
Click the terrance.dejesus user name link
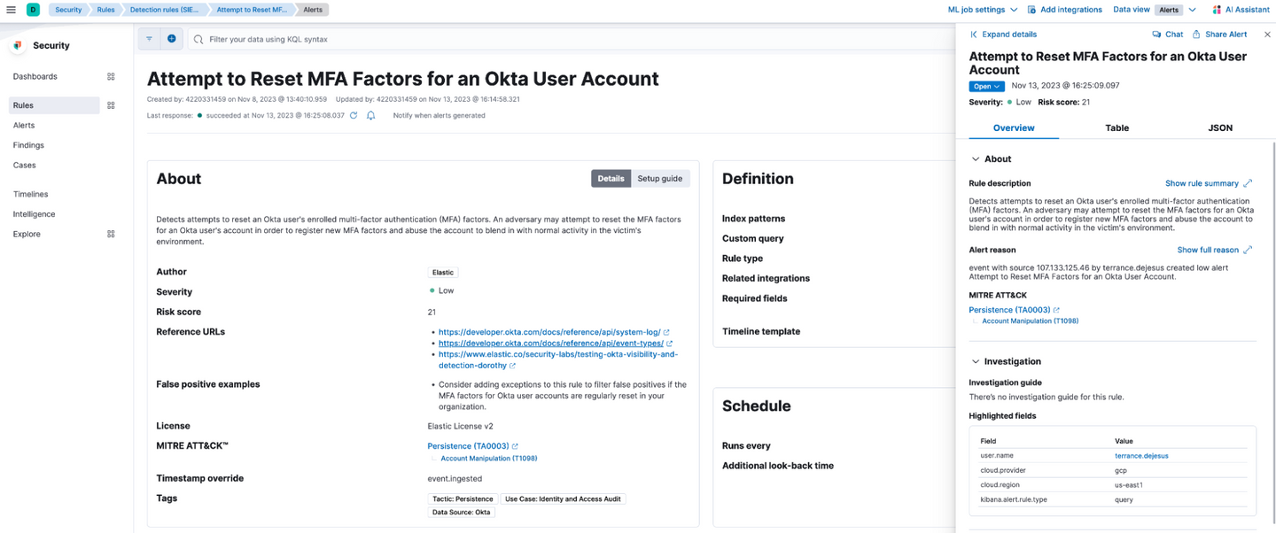coord(1141,456)
